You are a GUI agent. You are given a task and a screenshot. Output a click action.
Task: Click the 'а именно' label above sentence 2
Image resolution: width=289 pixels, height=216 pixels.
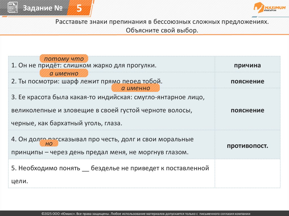(x=64, y=73)
